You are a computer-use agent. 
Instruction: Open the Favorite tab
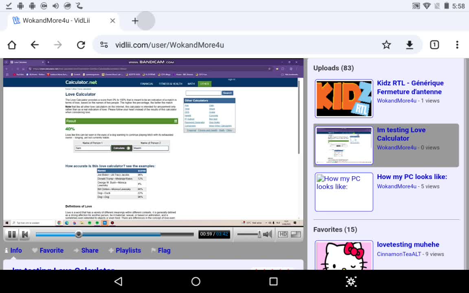click(48, 251)
